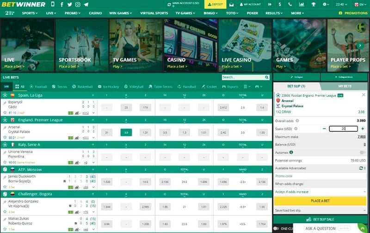Switch to the My Bets tab
The width and height of the screenshot is (370, 233).
(x=345, y=86)
